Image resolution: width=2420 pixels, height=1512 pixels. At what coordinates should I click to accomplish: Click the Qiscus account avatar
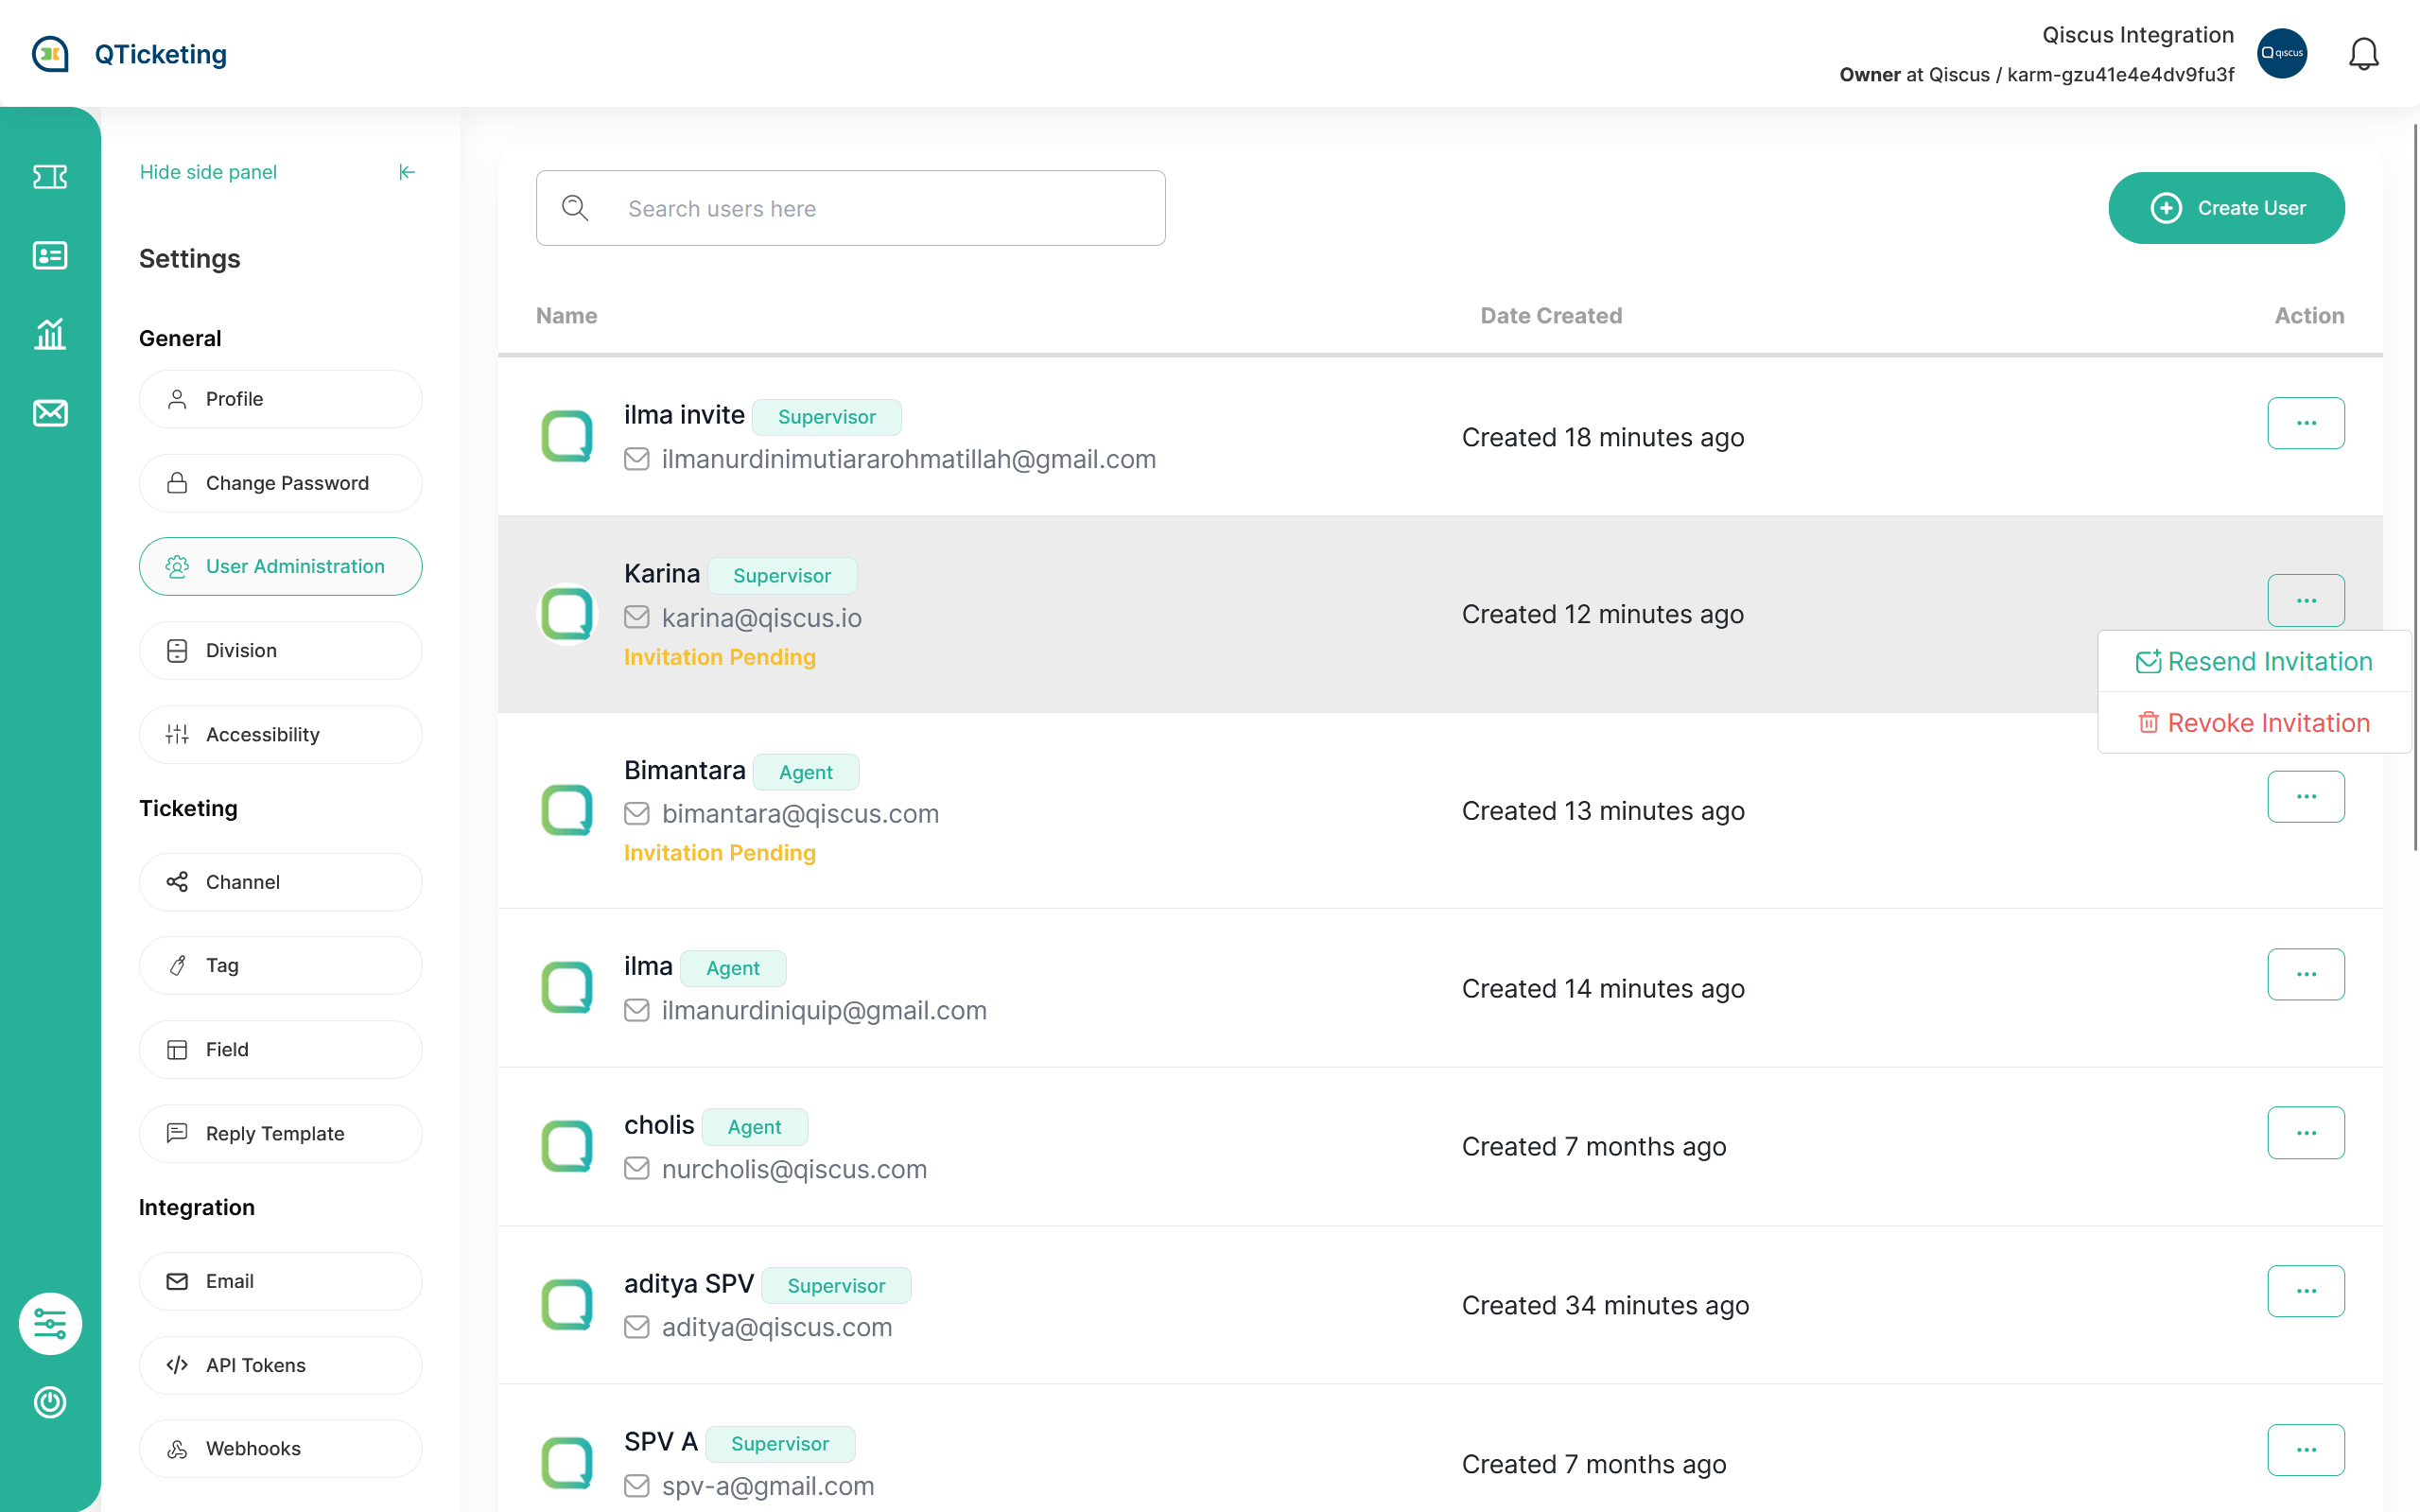2282,54
